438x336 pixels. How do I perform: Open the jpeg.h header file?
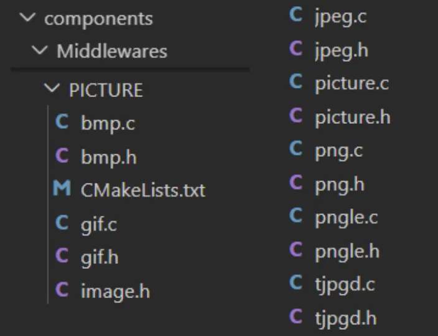(x=342, y=51)
